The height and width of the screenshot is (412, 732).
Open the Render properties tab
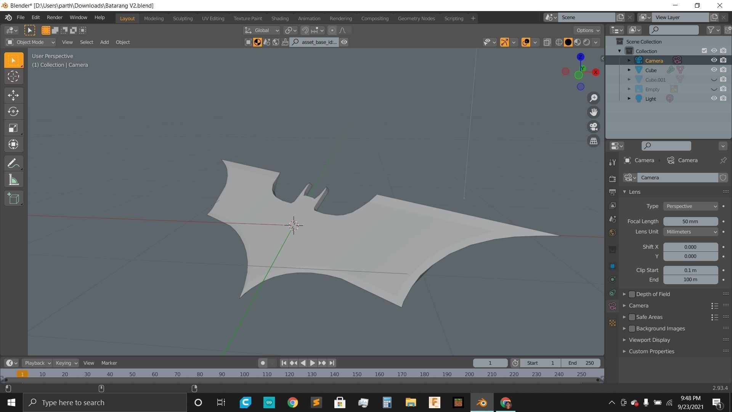[x=612, y=179]
